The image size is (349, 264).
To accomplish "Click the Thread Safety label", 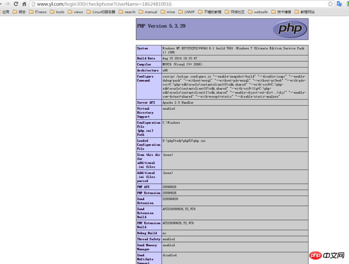I will pos(148,239).
